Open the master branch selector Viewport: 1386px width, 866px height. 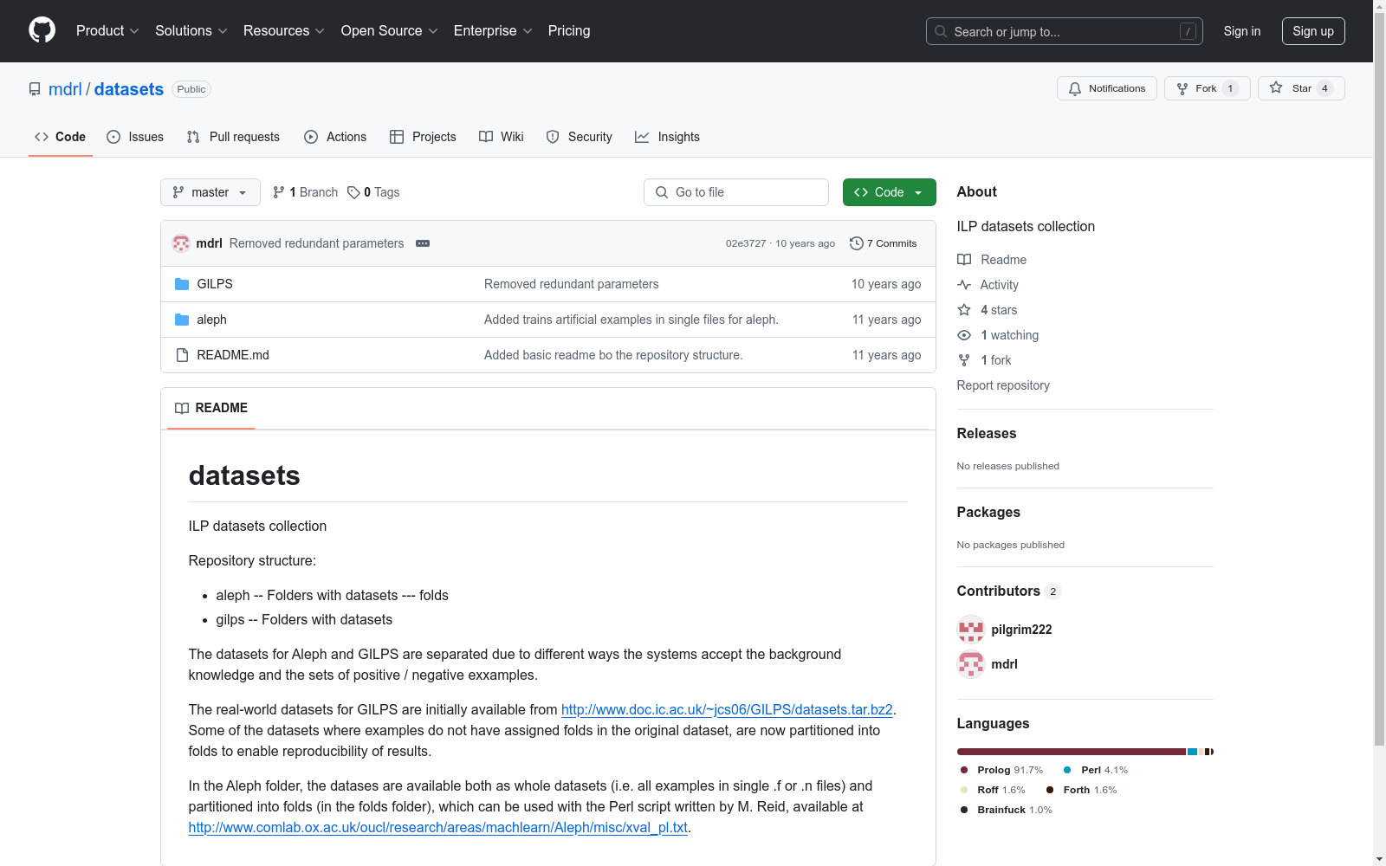click(x=210, y=192)
